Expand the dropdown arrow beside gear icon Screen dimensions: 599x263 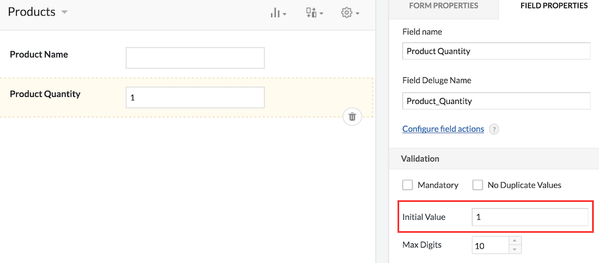357,14
